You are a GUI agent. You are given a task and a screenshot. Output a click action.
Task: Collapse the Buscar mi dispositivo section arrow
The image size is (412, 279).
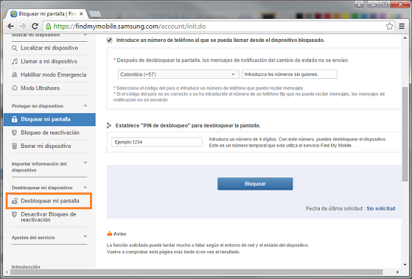tap(85, 35)
